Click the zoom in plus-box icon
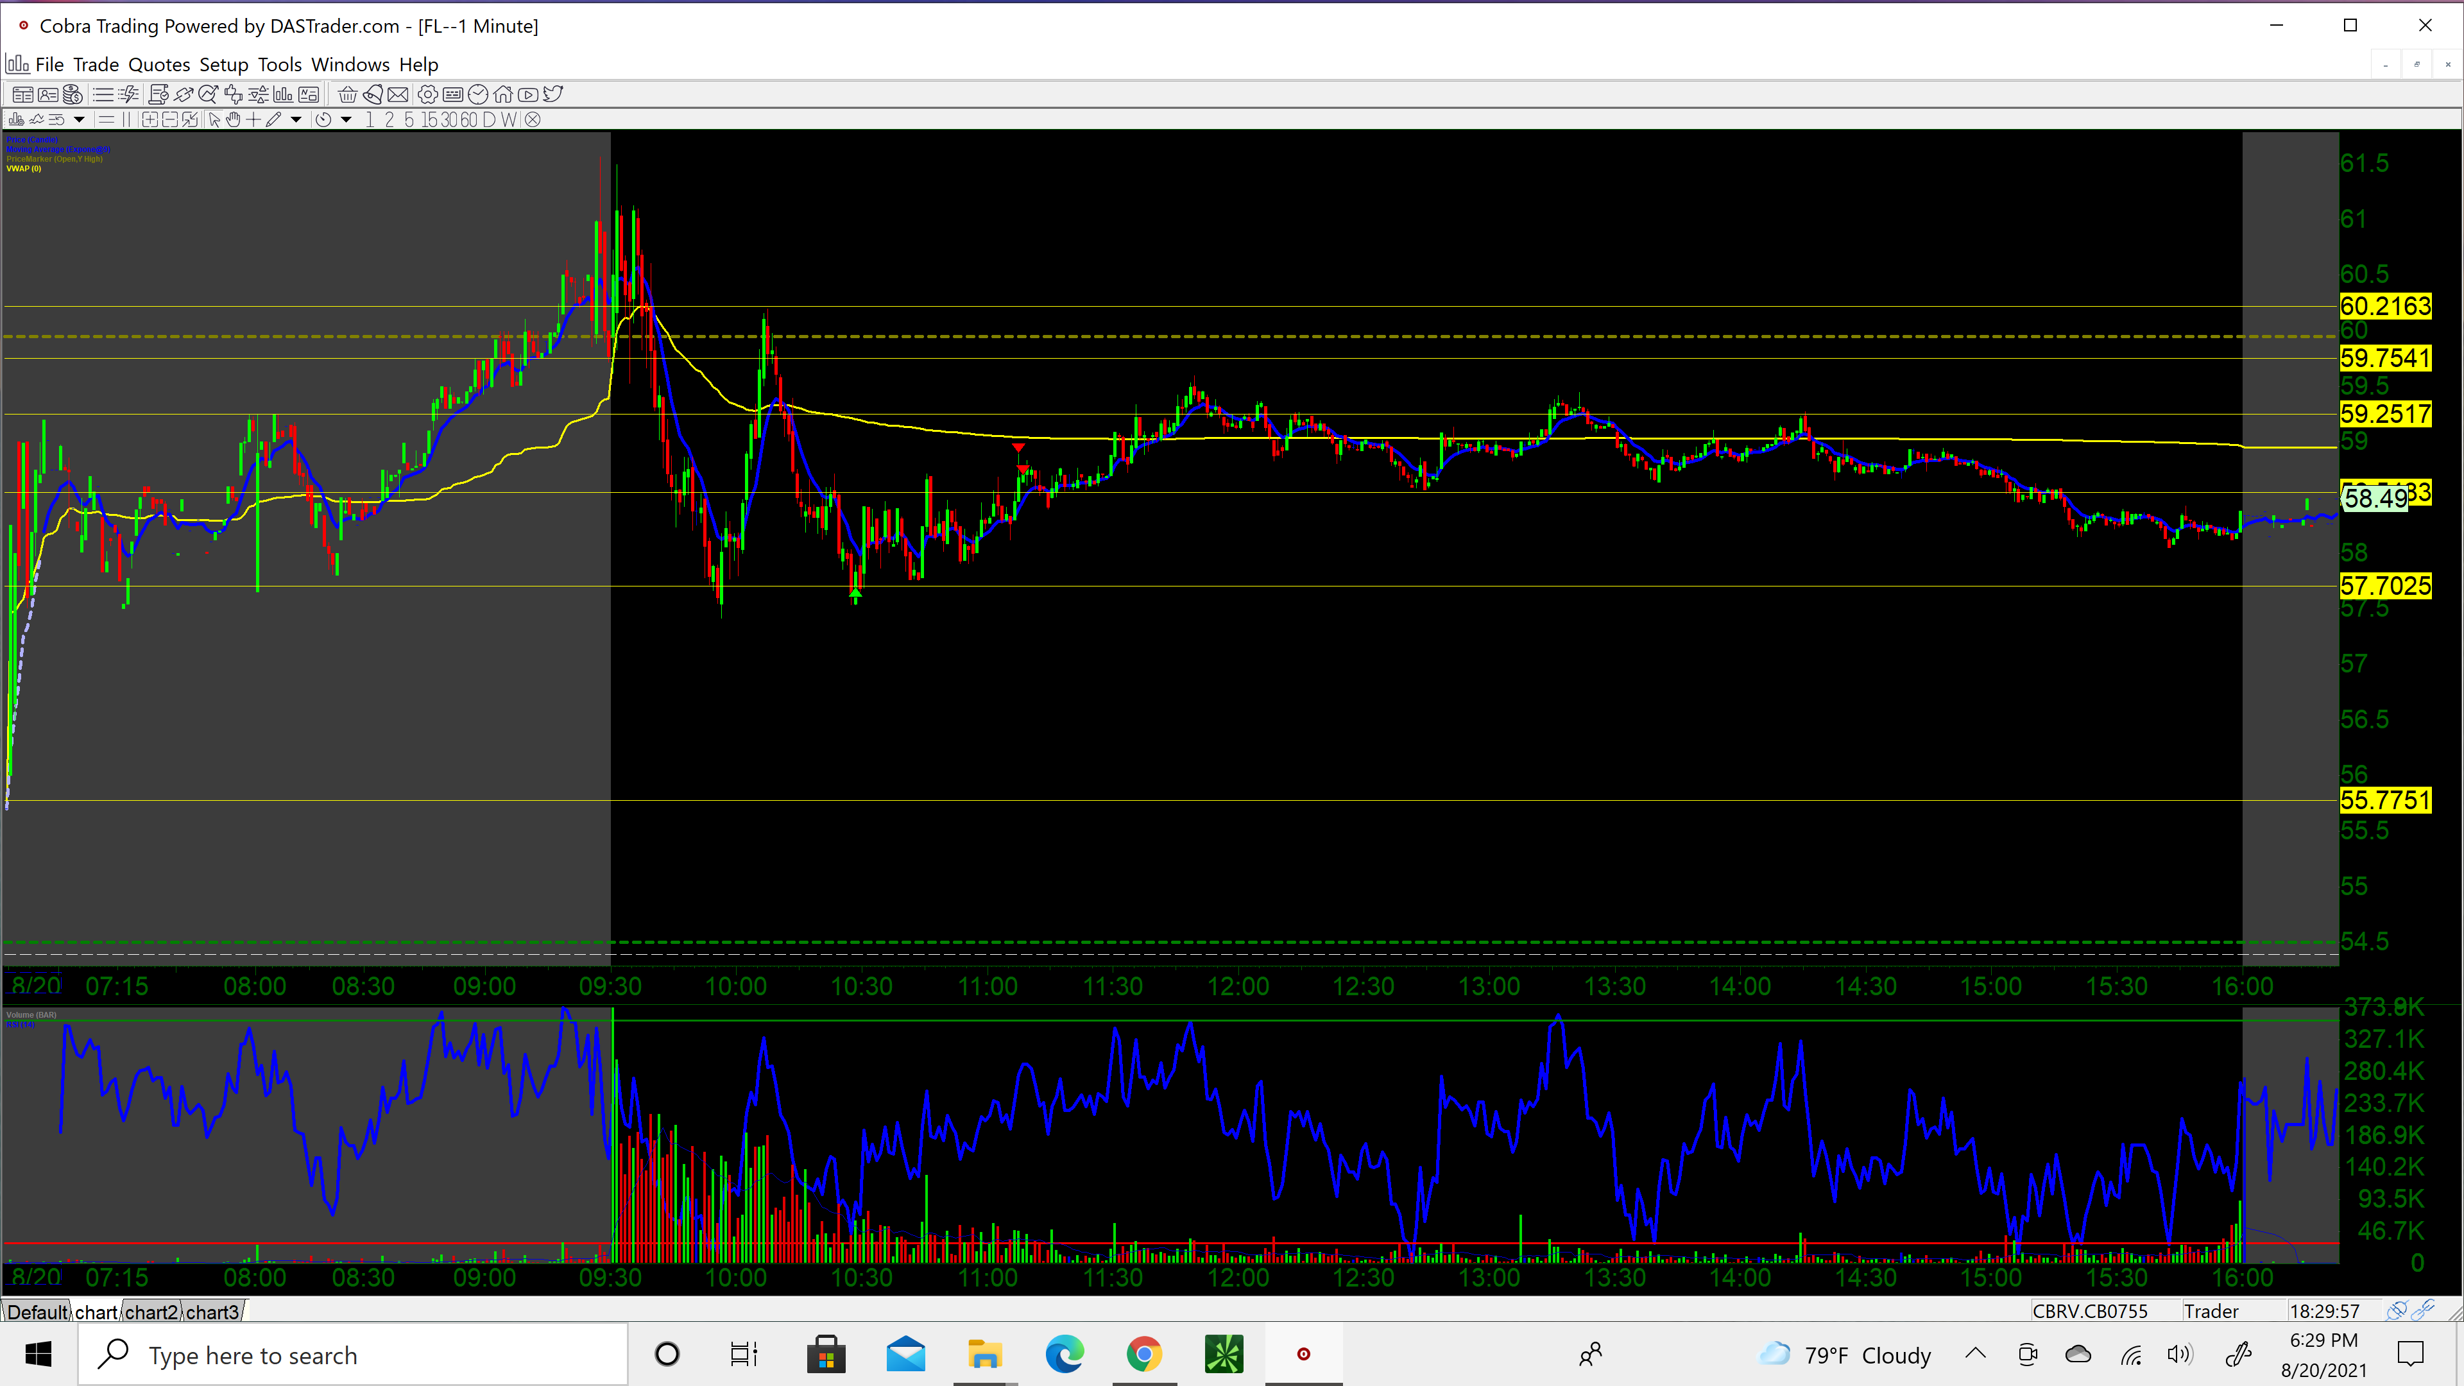This screenshot has width=2464, height=1386. coord(150,119)
